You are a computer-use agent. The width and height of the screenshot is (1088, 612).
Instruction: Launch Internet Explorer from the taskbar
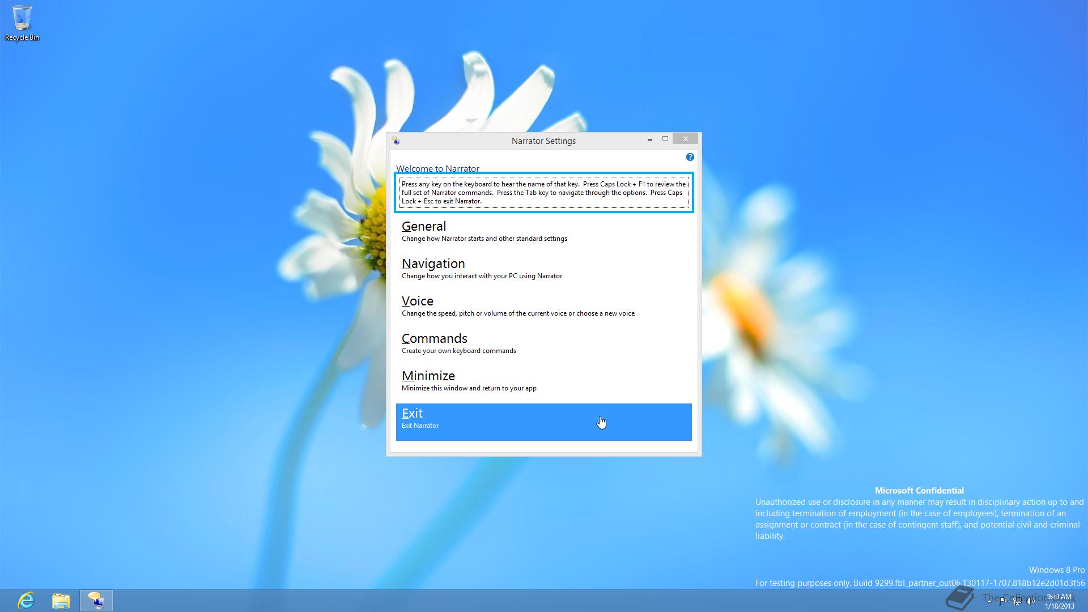26,600
